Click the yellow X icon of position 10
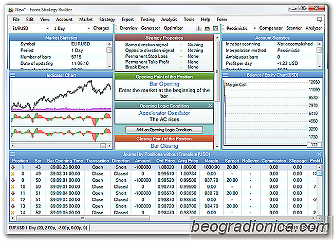Image resolution: width=334 pixels, height=241 pixels. (13, 187)
